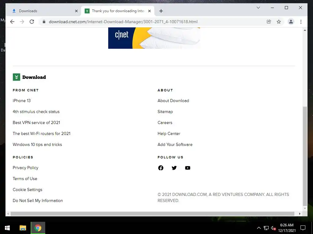Reload the page with refresh icon
313x234 pixels.
[x=32, y=22]
